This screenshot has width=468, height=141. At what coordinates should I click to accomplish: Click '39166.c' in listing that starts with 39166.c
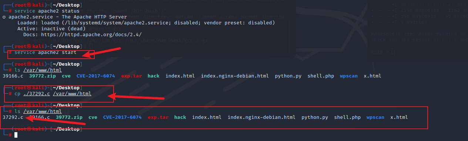[x=13, y=76]
